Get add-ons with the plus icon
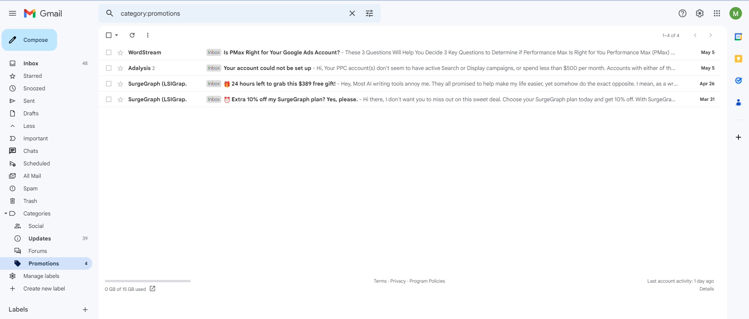 pos(738,137)
